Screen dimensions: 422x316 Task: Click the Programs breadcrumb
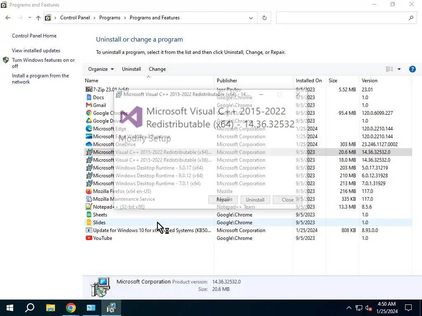coord(110,18)
